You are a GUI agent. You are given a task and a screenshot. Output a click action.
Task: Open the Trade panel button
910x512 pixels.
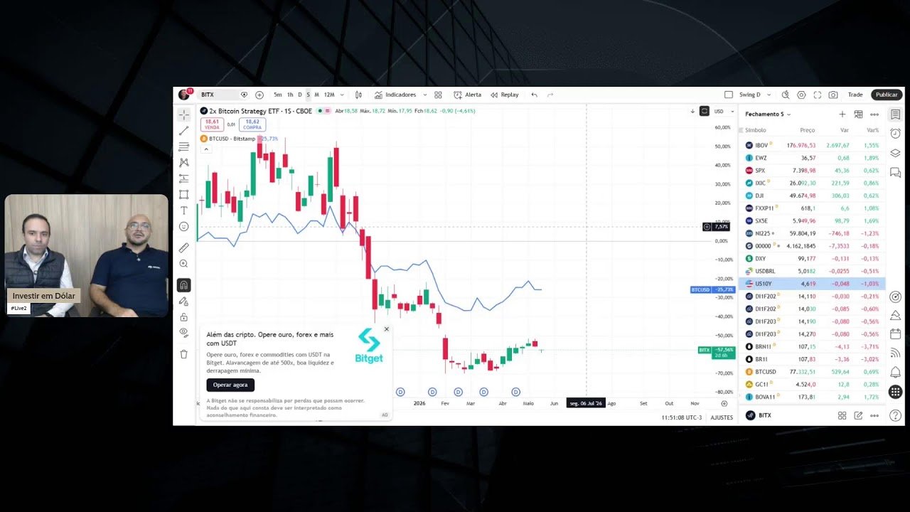[x=855, y=95]
